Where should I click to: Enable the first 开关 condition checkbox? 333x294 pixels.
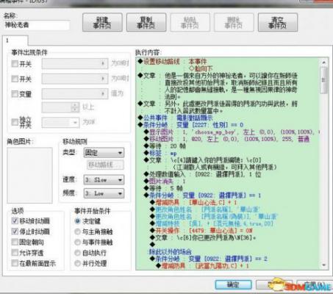[15, 64]
